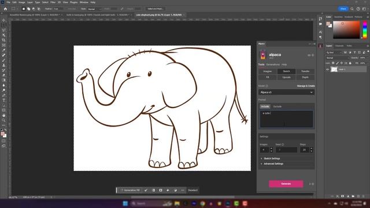Toggle the pixel layer filter in Layers
This screenshot has height=208, width=370.
(x=345, y=53)
